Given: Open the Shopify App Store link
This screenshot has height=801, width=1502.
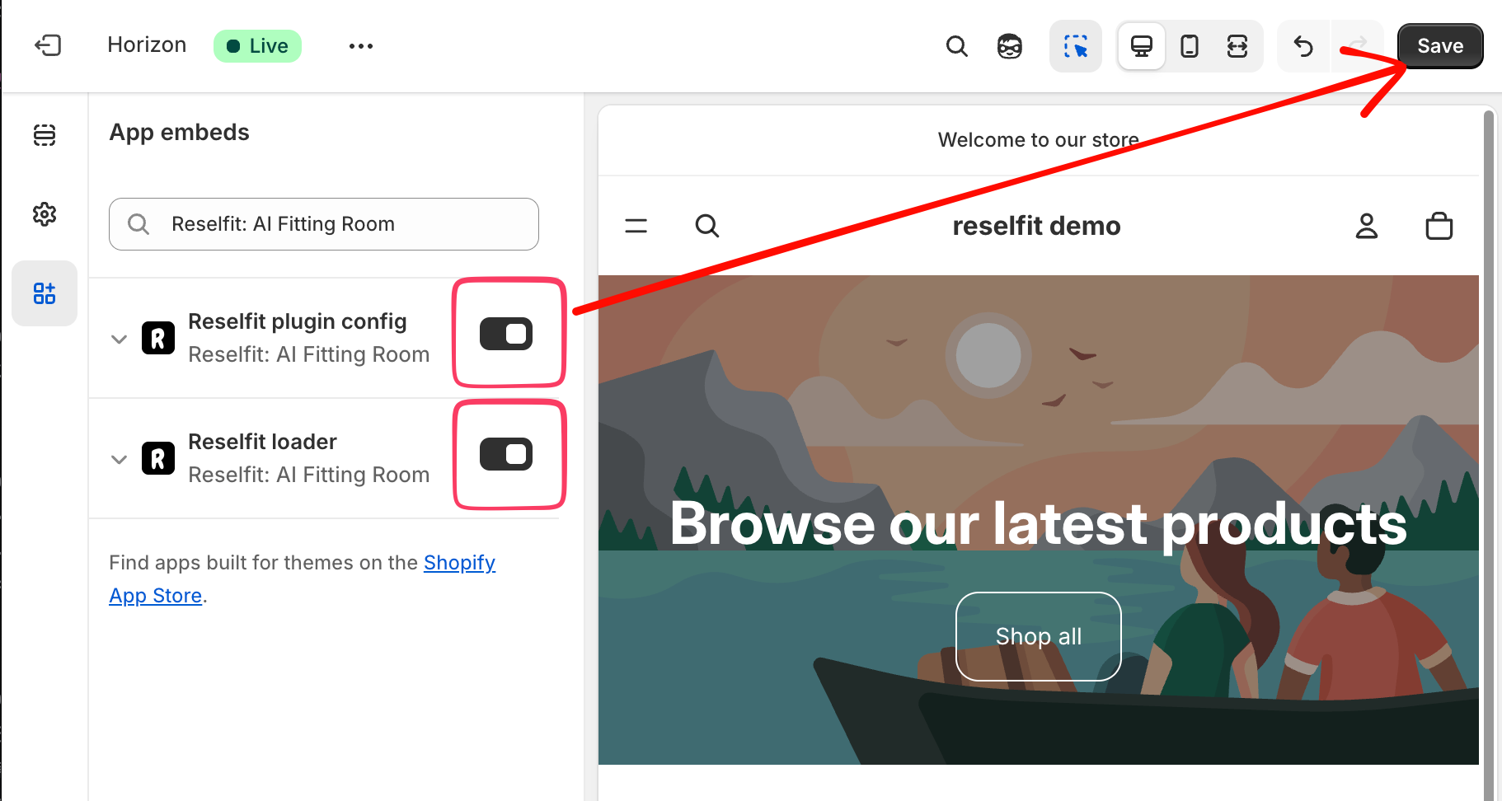Looking at the screenshot, I should 458,563.
